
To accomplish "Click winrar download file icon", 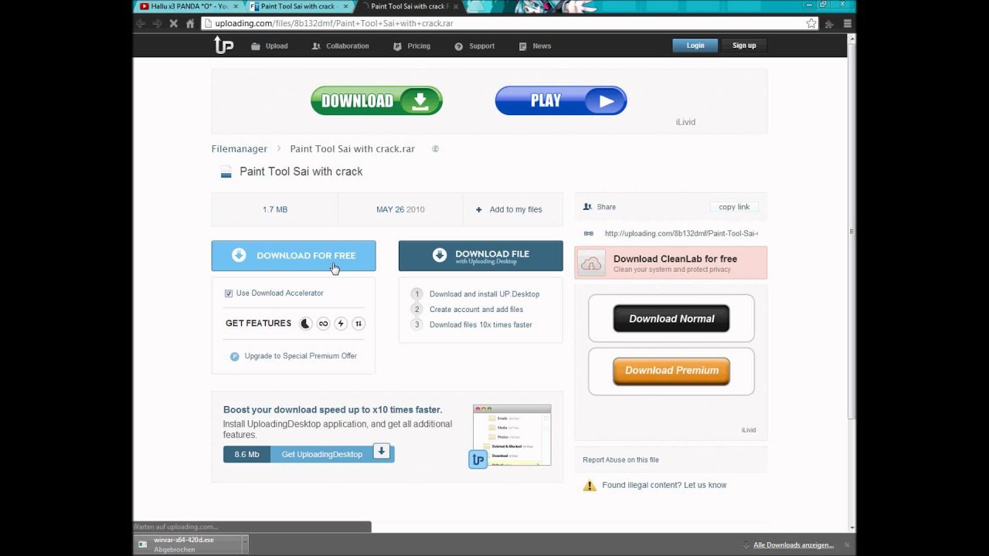I will pos(143,544).
